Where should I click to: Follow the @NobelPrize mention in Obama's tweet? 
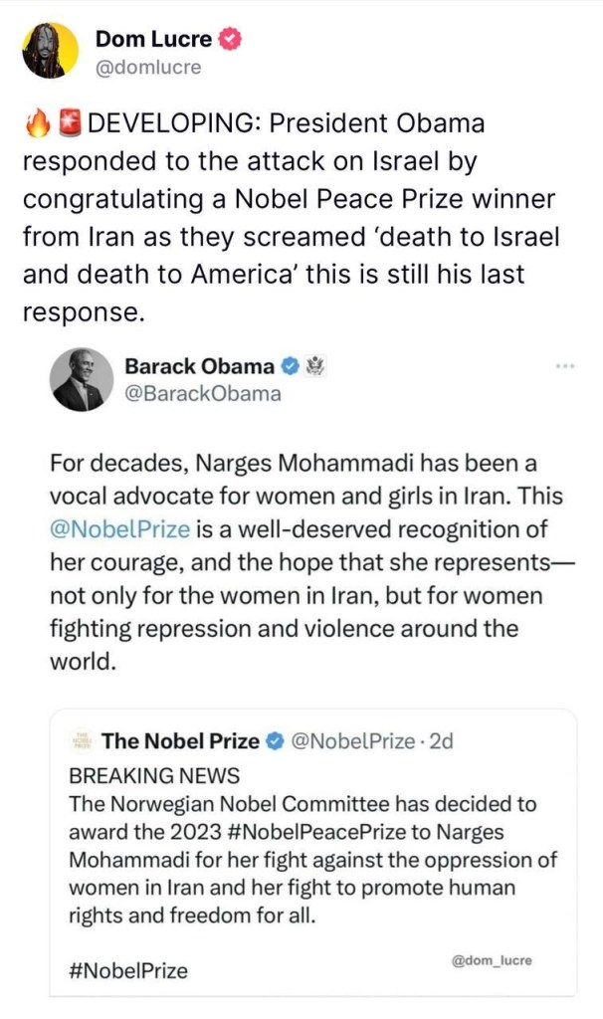click(120, 529)
